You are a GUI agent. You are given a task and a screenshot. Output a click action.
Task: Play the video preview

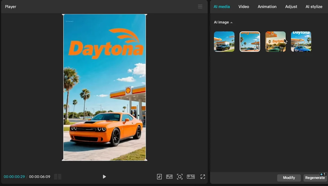pos(104,177)
